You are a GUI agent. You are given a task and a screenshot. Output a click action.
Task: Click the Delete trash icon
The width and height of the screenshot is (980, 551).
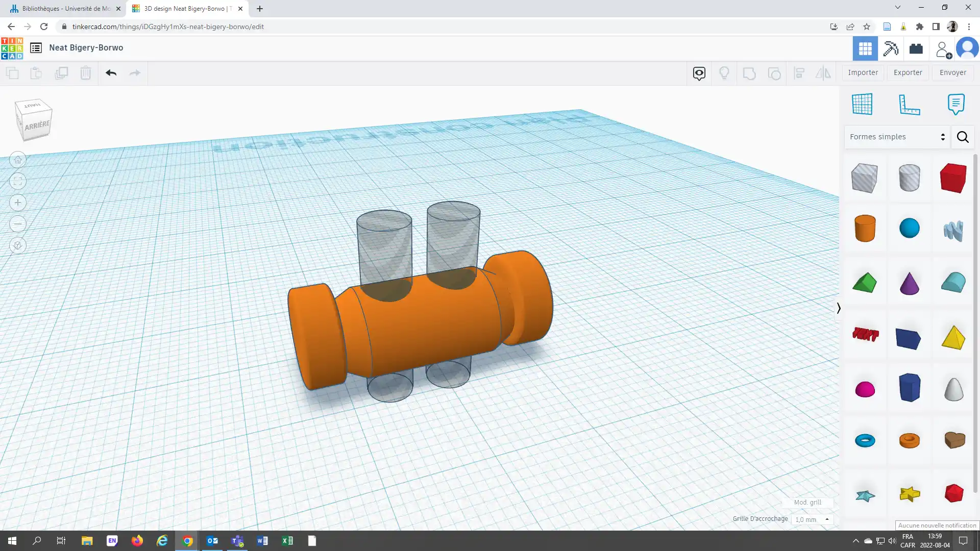(86, 73)
